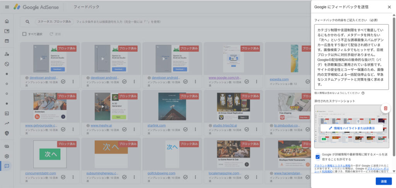Uncheck the Google email permission checkbox
The height and width of the screenshot is (188, 396).
[x=317, y=157]
